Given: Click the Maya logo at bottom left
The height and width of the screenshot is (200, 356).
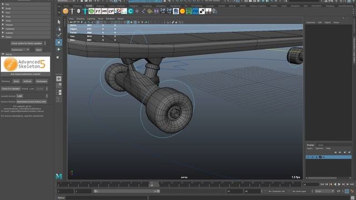Looking at the screenshot, I should [59, 176].
